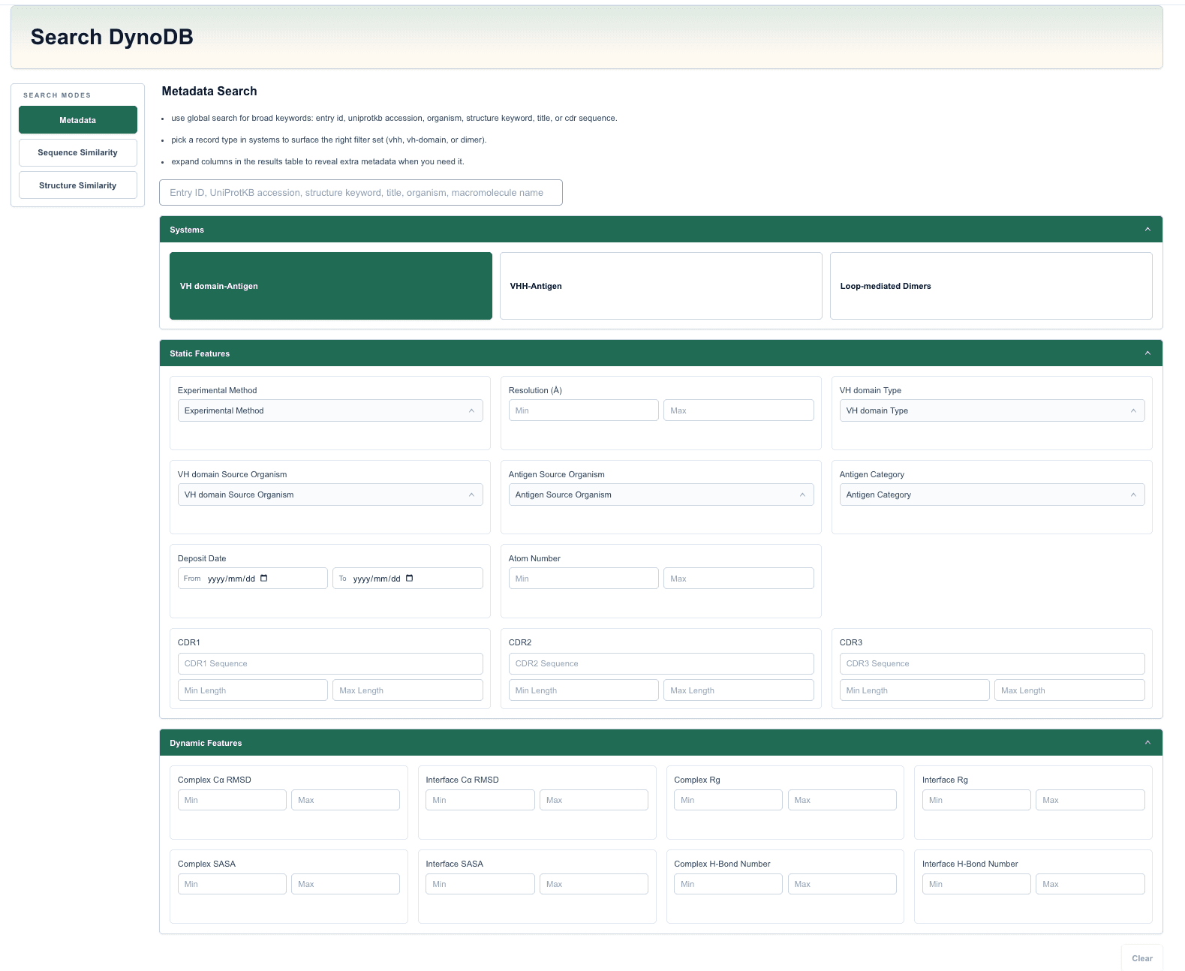The height and width of the screenshot is (971, 1185).
Task: Click Interface SASA Max field
Action: pyautogui.click(x=594, y=884)
